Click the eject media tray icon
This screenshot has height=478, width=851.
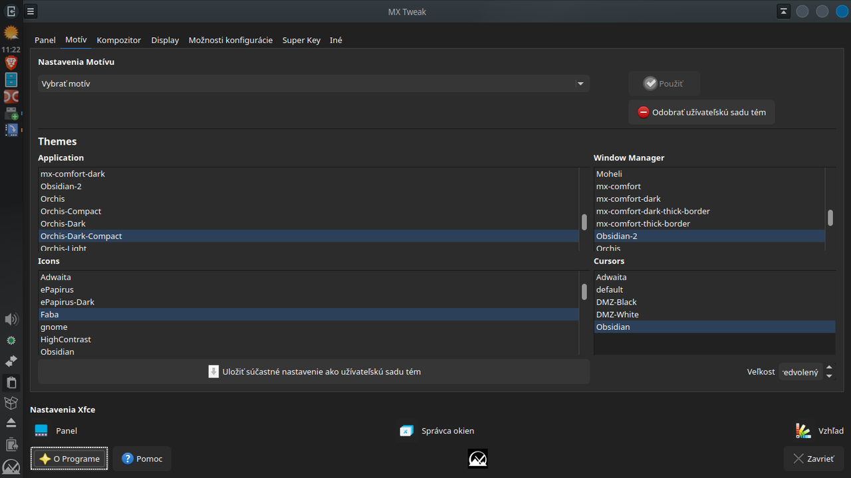(11, 423)
